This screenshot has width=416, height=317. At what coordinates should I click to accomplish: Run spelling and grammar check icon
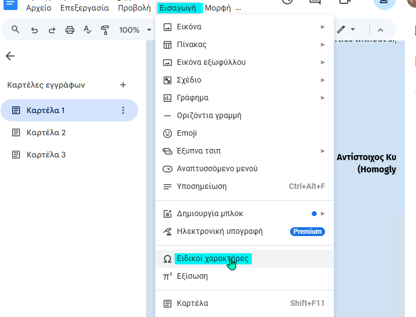tap(87, 30)
